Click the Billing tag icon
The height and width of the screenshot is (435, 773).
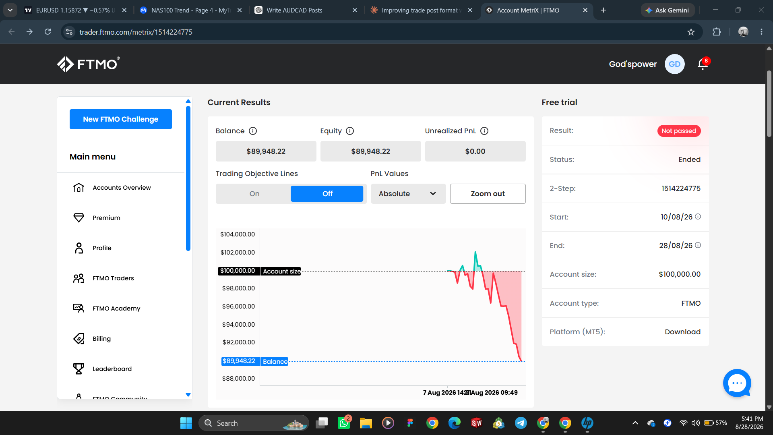(x=79, y=339)
